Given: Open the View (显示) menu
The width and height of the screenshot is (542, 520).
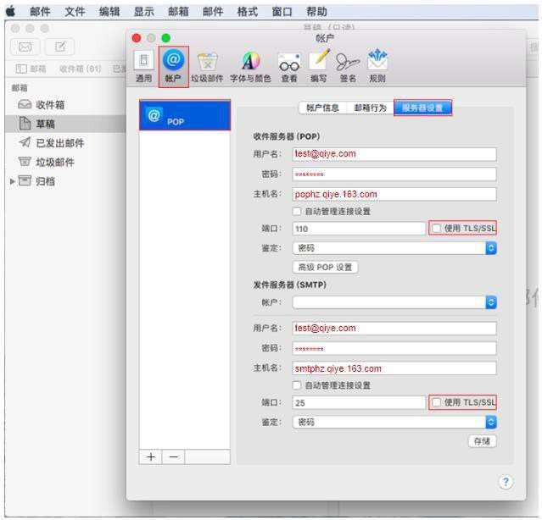Looking at the screenshot, I should pos(144,11).
